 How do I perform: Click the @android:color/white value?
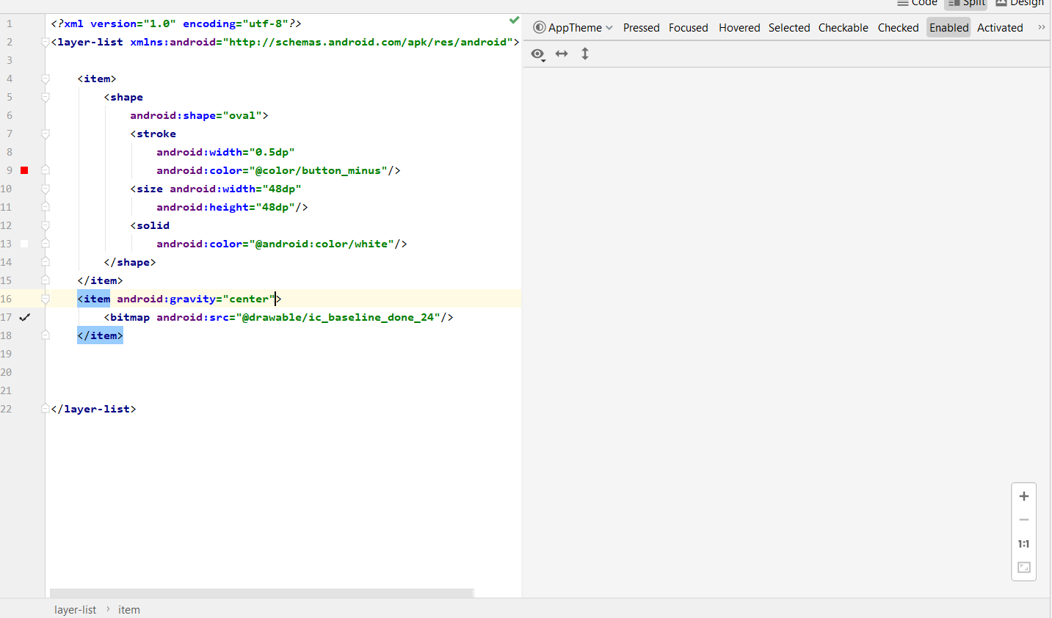point(321,244)
